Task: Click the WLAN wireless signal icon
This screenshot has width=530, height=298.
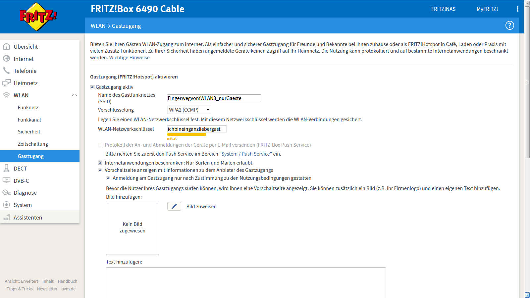Action: tap(7, 95)
